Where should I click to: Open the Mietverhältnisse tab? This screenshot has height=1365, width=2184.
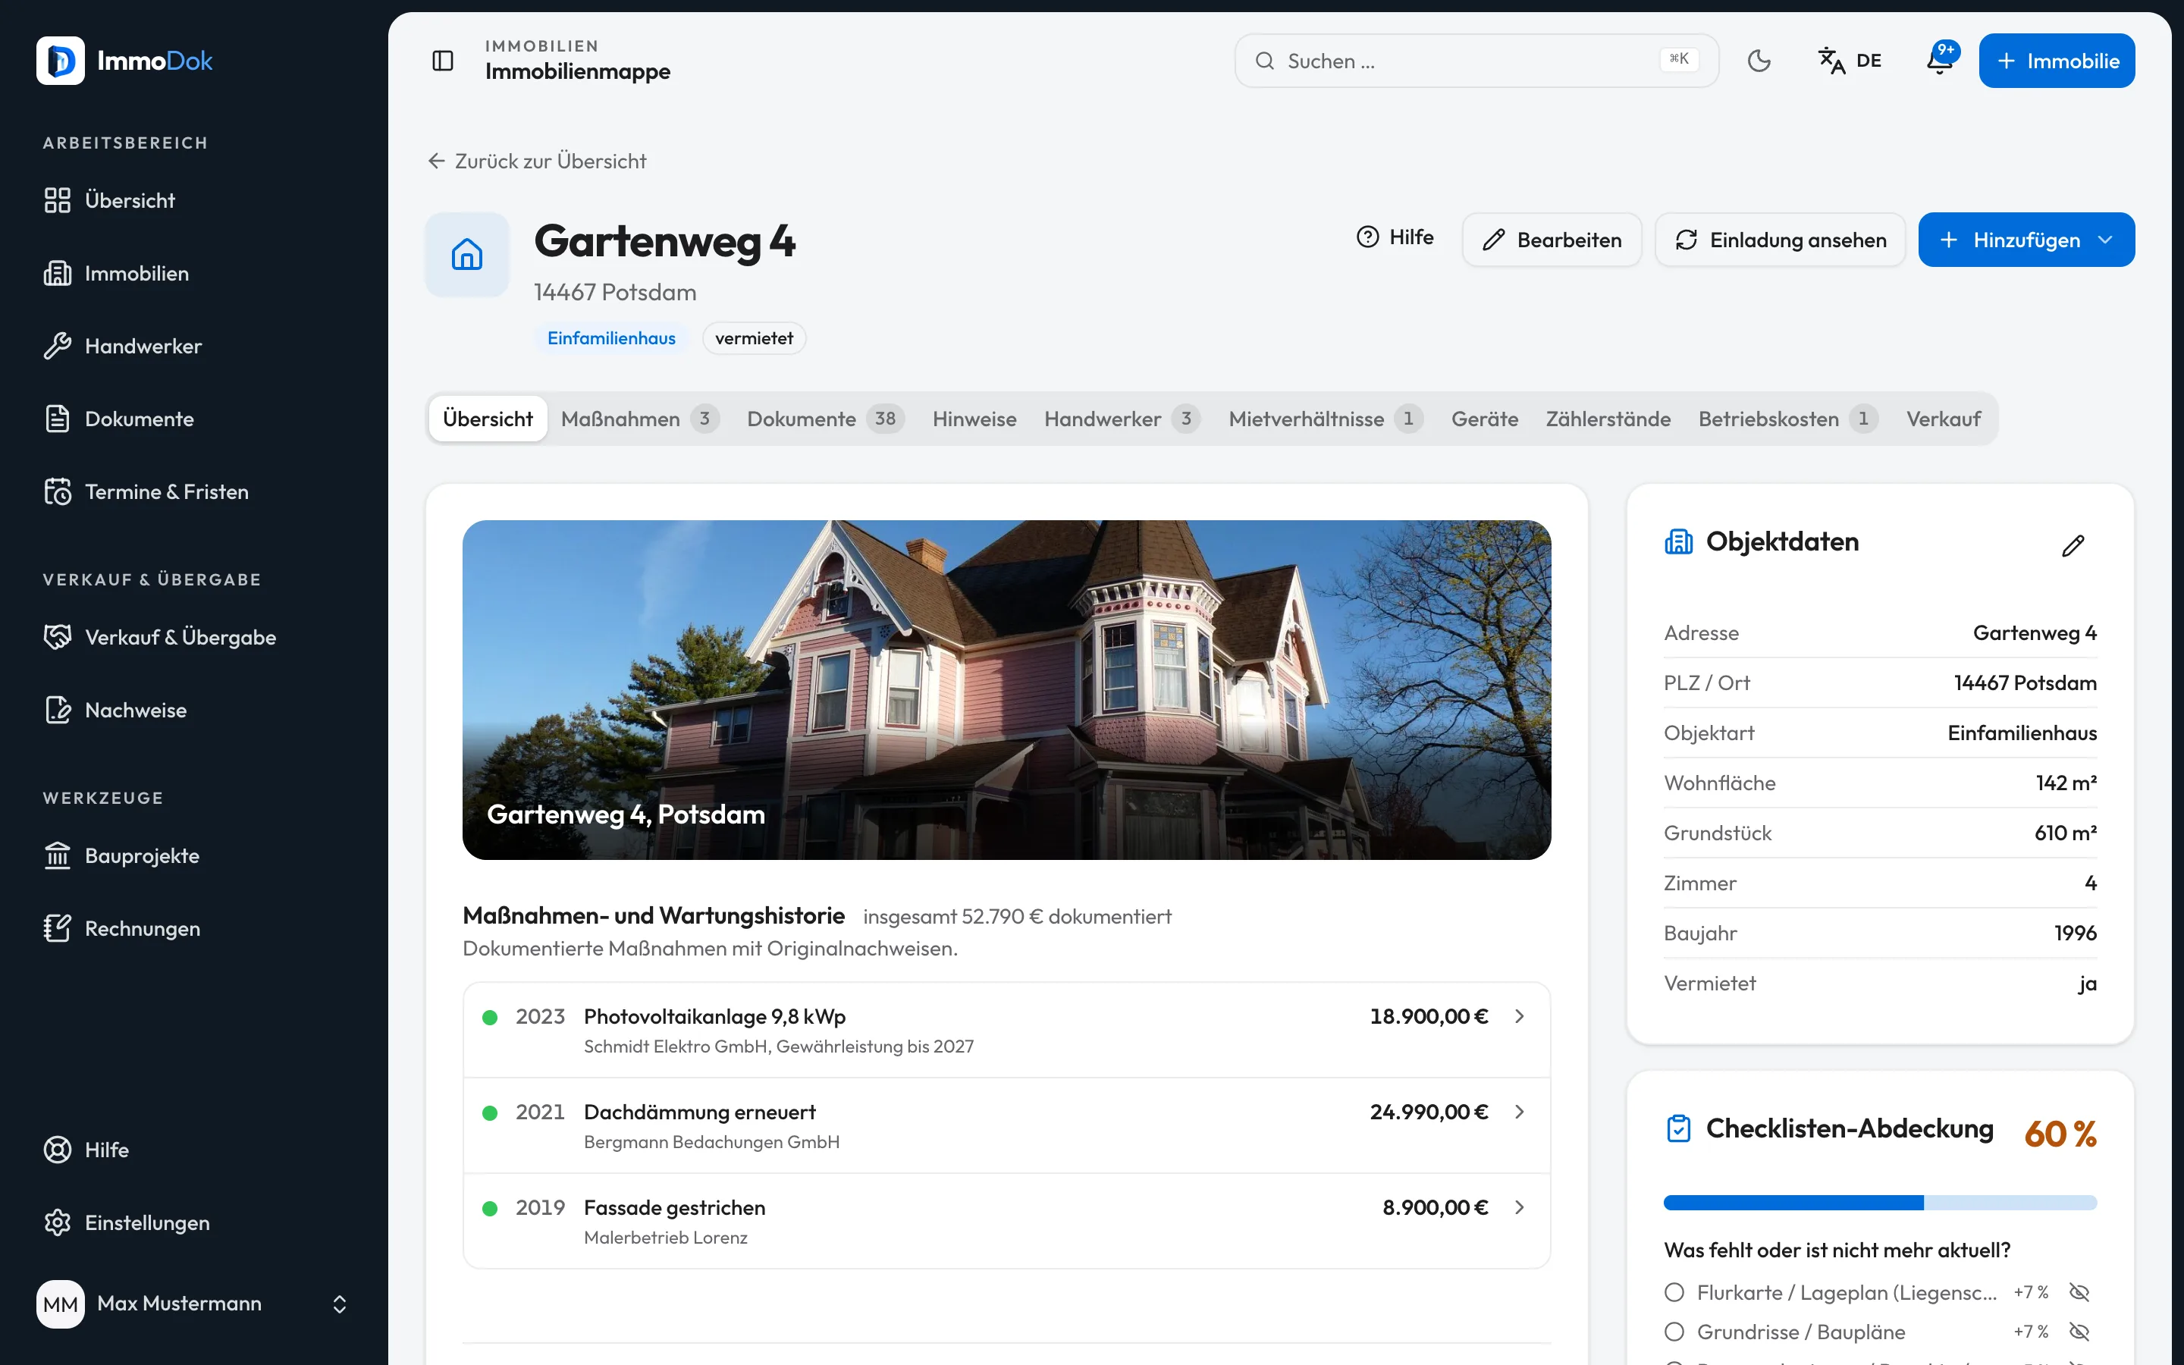coord(1326,419)
